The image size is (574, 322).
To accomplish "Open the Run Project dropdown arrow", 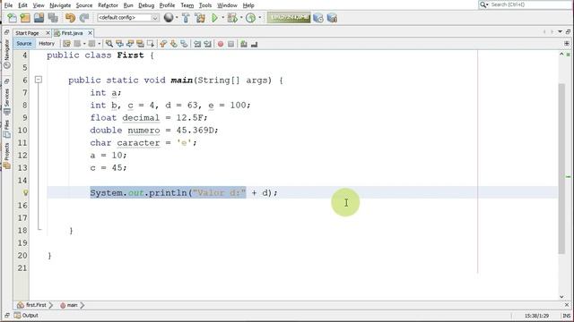I will coord(222,18).
